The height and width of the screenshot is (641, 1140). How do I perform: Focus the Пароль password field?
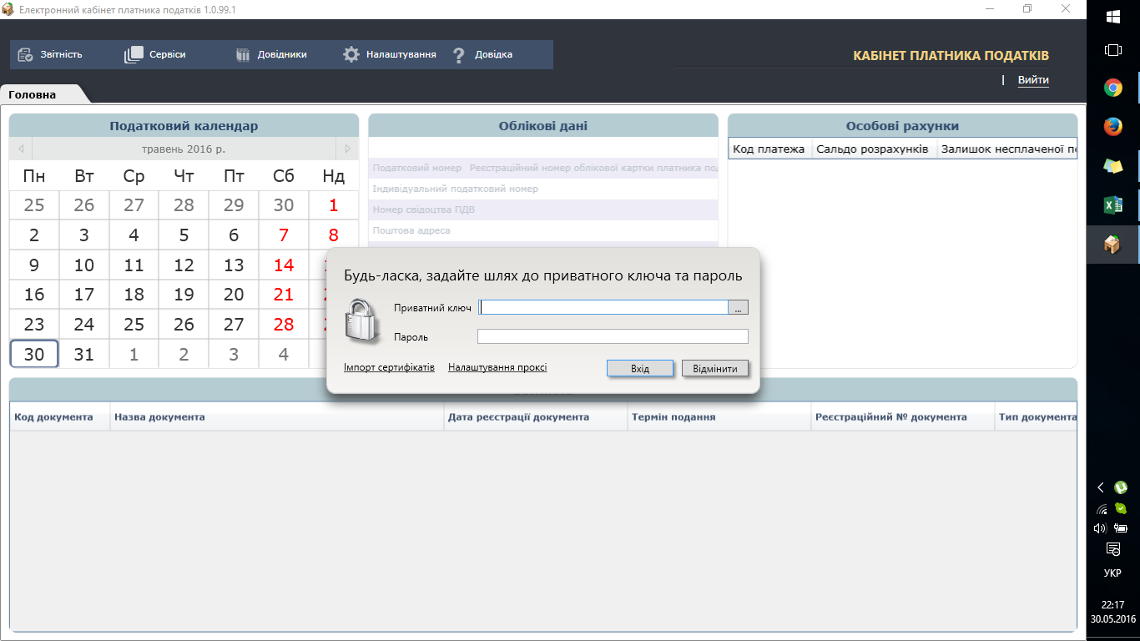(612, 337)
